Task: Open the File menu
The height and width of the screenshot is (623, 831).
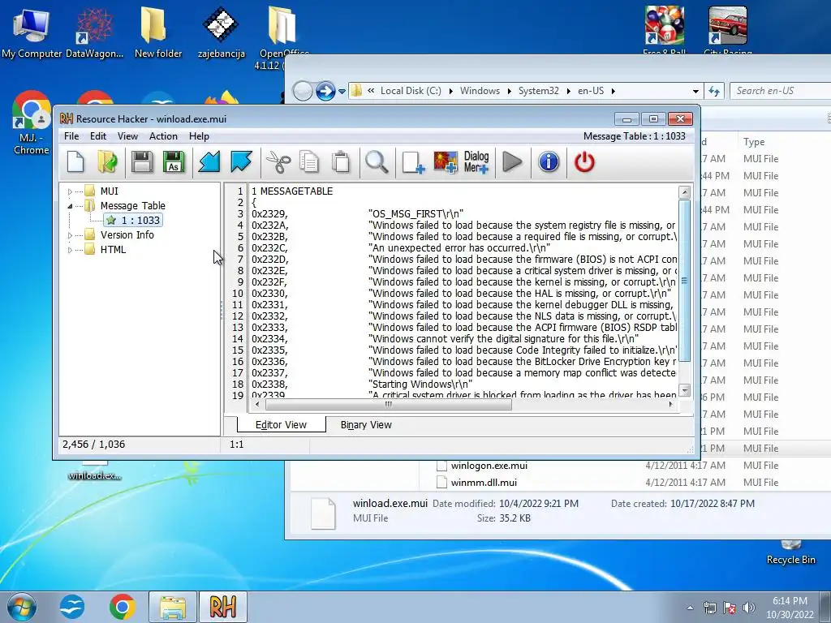Action: [x=71, y=136]
